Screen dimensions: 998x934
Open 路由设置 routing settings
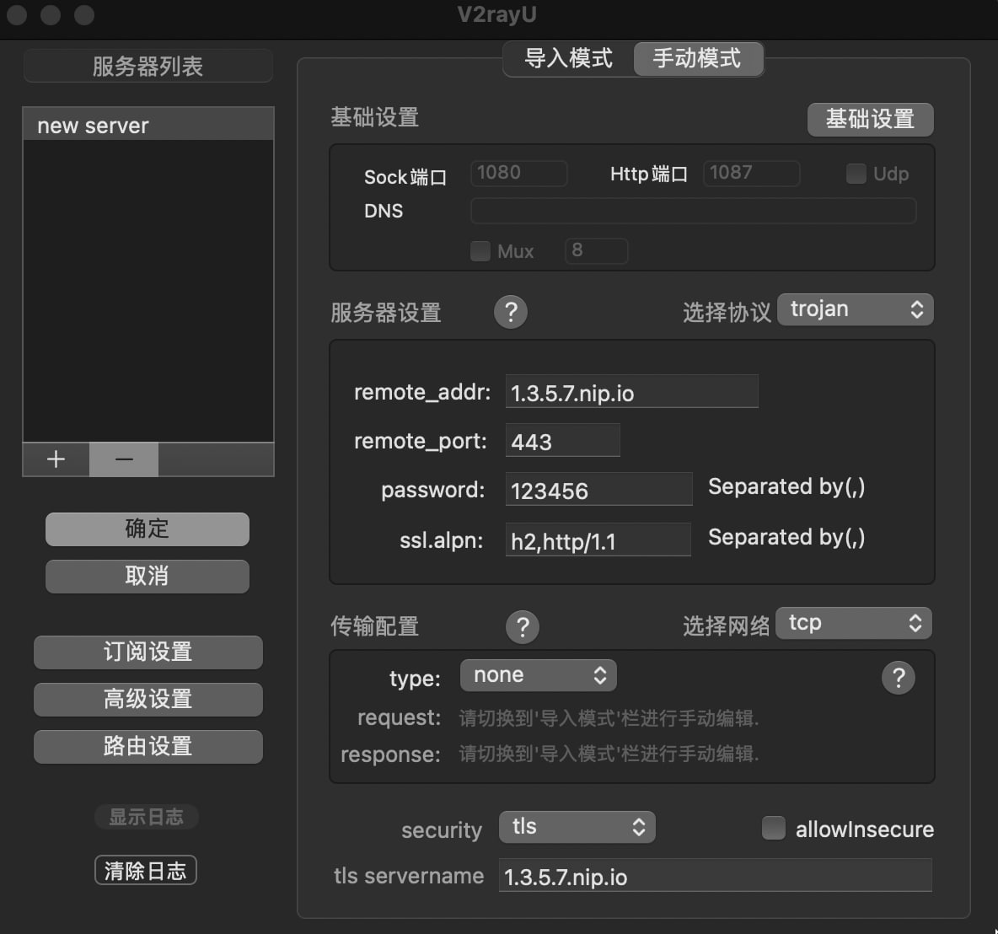(x=148, y=746)
